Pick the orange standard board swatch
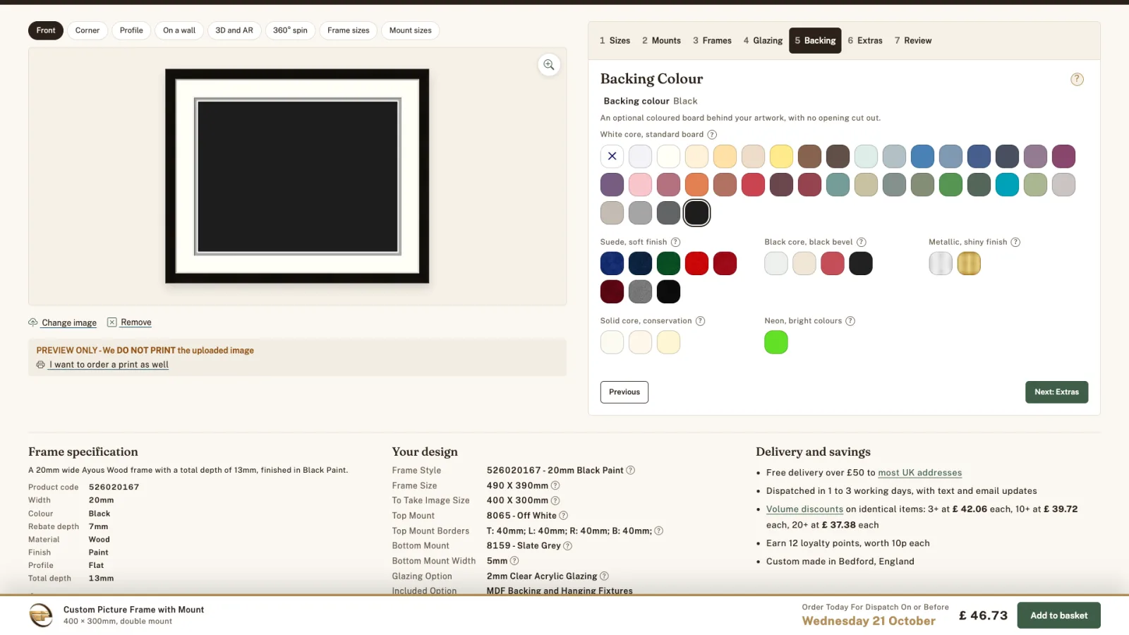 click(x=696, y=184)
